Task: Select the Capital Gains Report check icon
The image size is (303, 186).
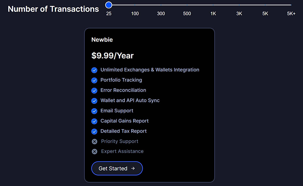Action: [94, 121]
